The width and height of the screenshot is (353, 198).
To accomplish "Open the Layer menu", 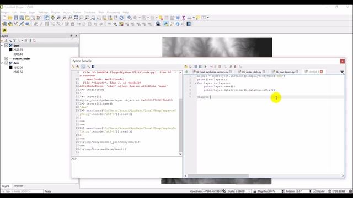I will point(32,12).
